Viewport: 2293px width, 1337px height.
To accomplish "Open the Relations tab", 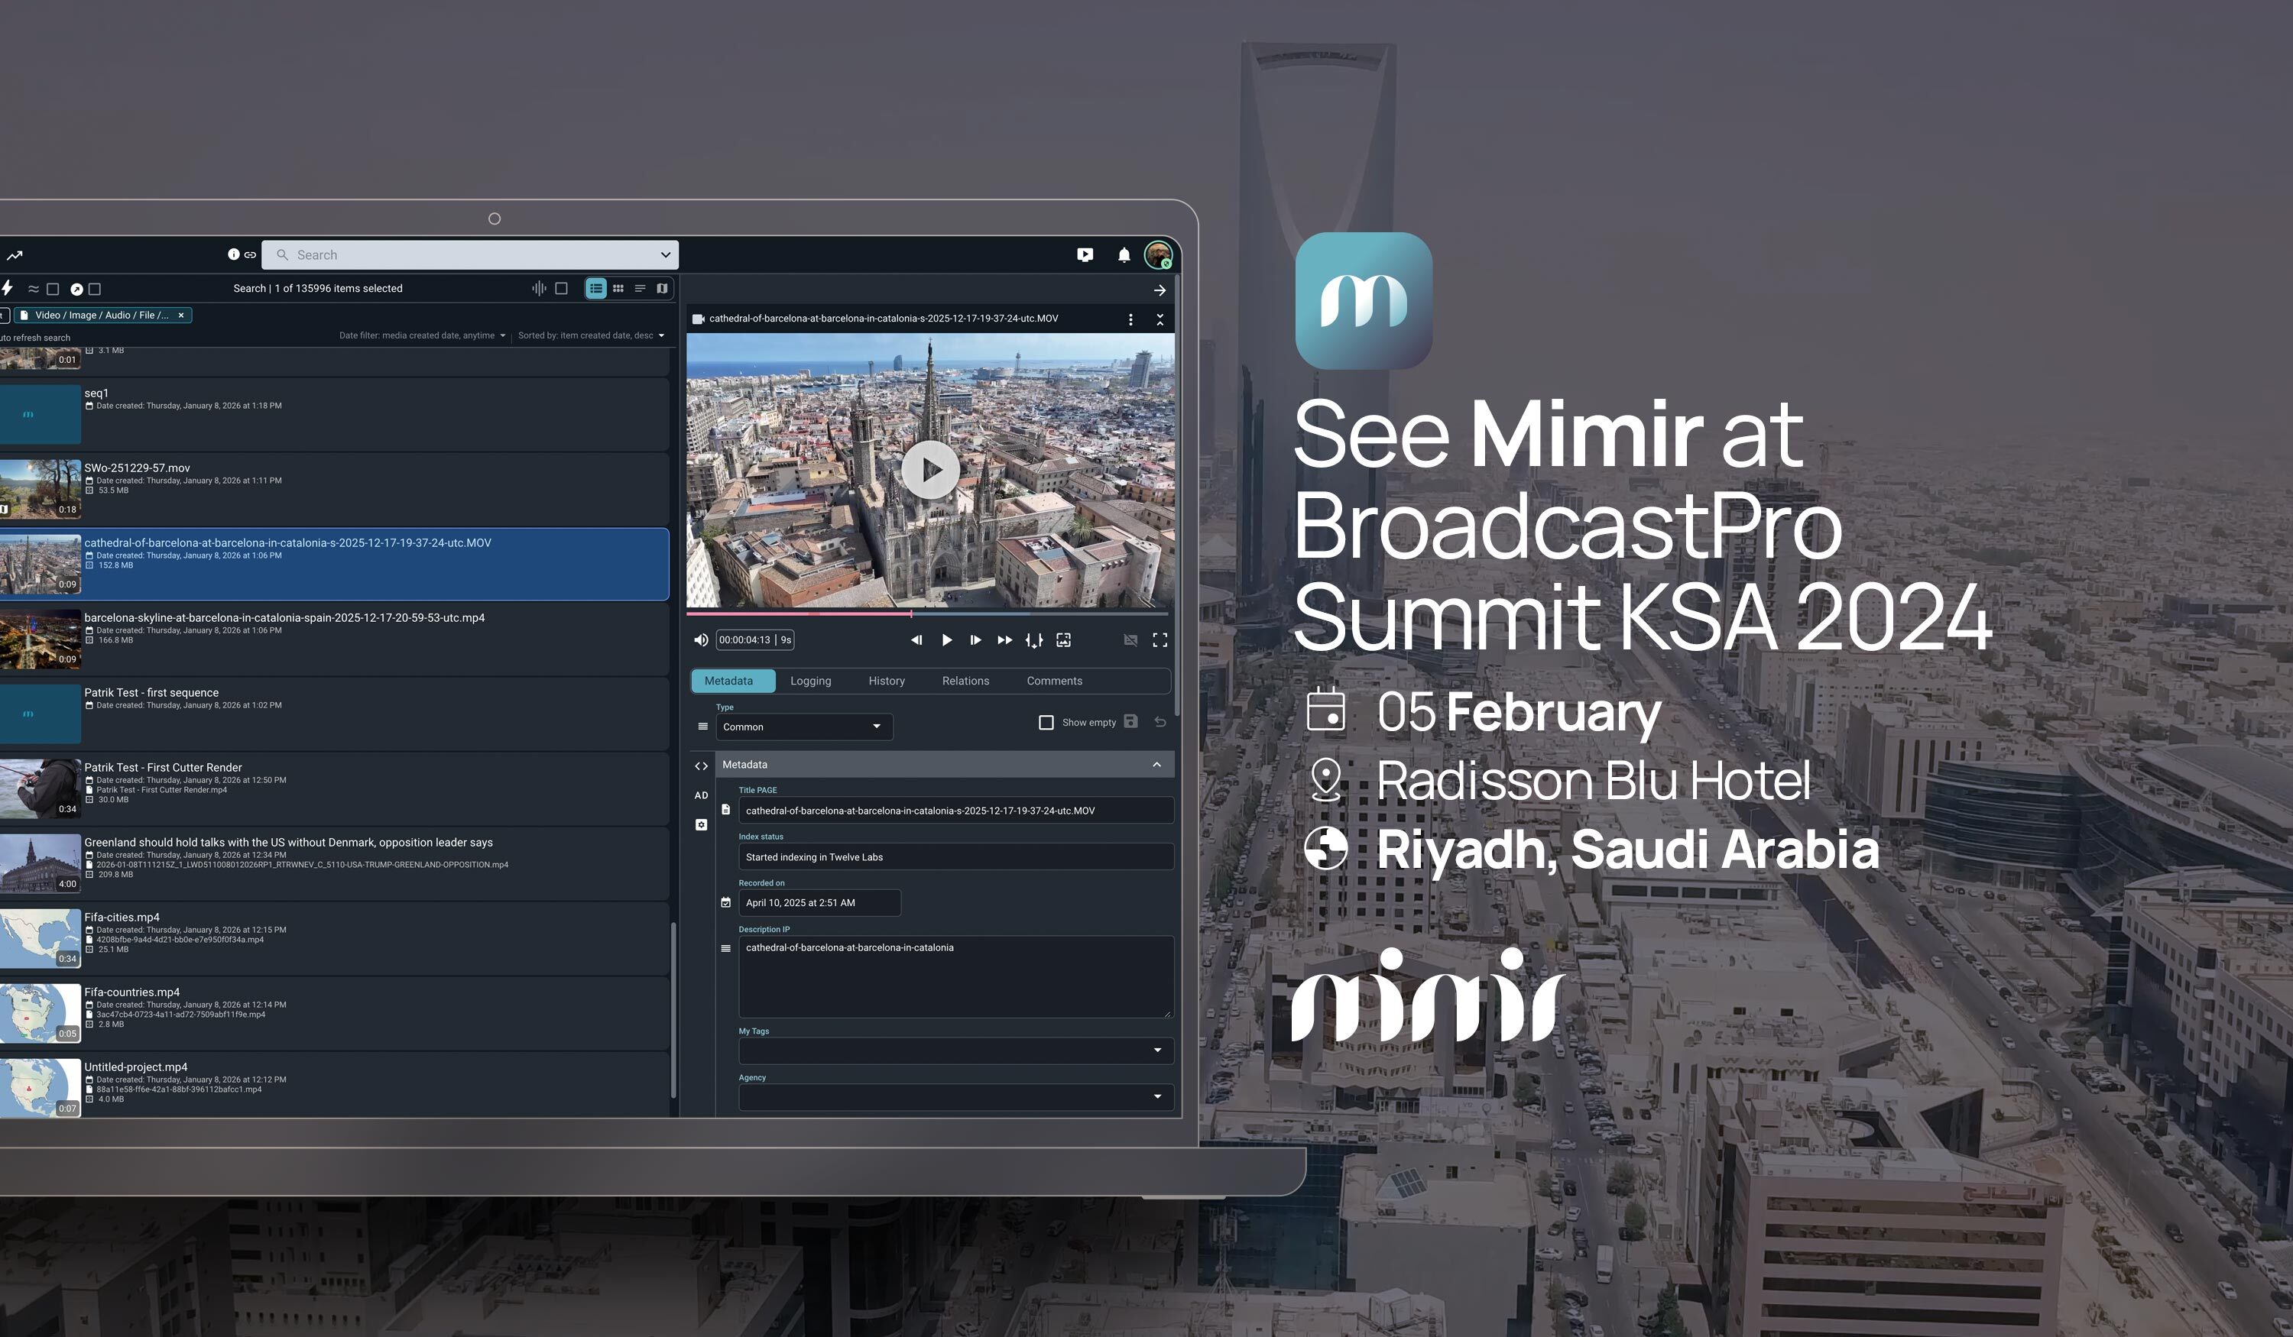I will pos(965,681).
